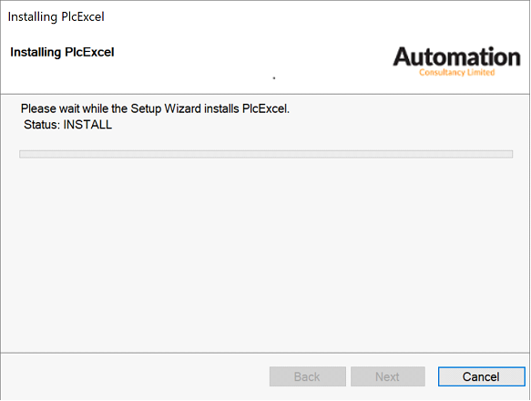Click the orange Consultancy Limited tagline
The image size is (531, 401).
pyautogui.click(x=457, y=72)
